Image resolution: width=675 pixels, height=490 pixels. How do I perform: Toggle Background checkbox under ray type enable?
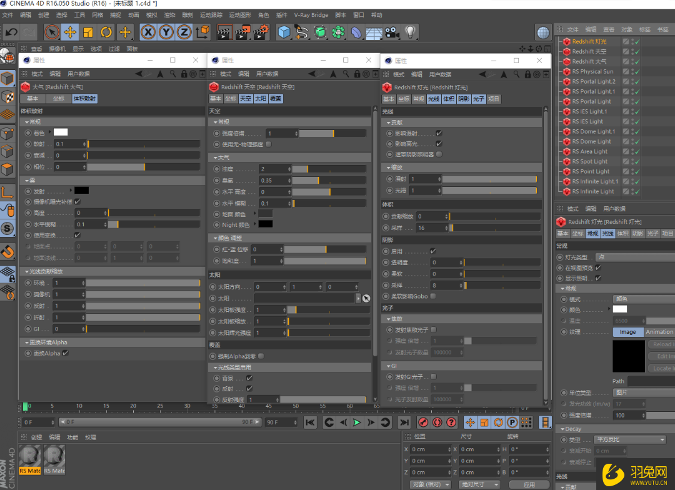(249, 378)
